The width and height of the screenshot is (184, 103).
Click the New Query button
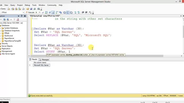[x=3, y=9]
